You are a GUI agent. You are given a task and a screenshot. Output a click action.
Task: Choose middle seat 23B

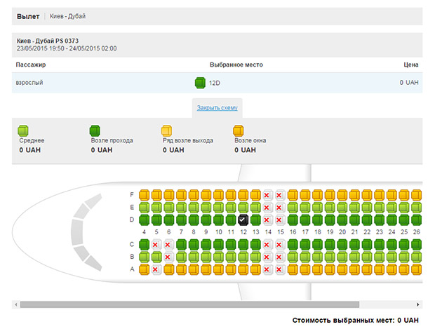tap(380, 257)
